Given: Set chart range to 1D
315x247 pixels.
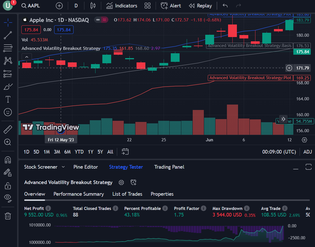Looking at the screenshot, I should tap(26, 152).
